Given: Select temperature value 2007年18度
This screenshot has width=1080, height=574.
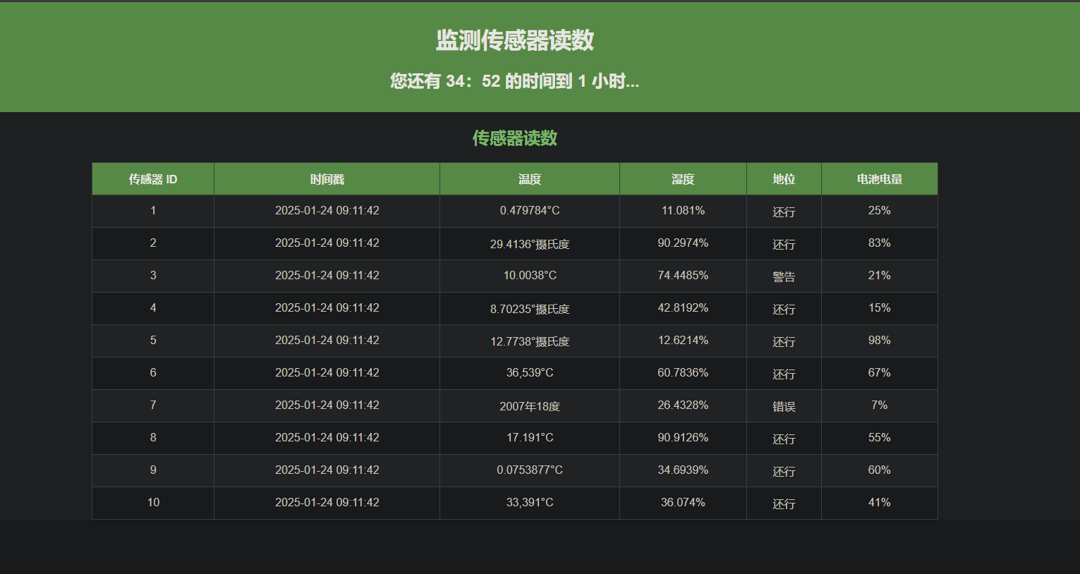Looking at the screenshot, I should click(x=530, y=406).
